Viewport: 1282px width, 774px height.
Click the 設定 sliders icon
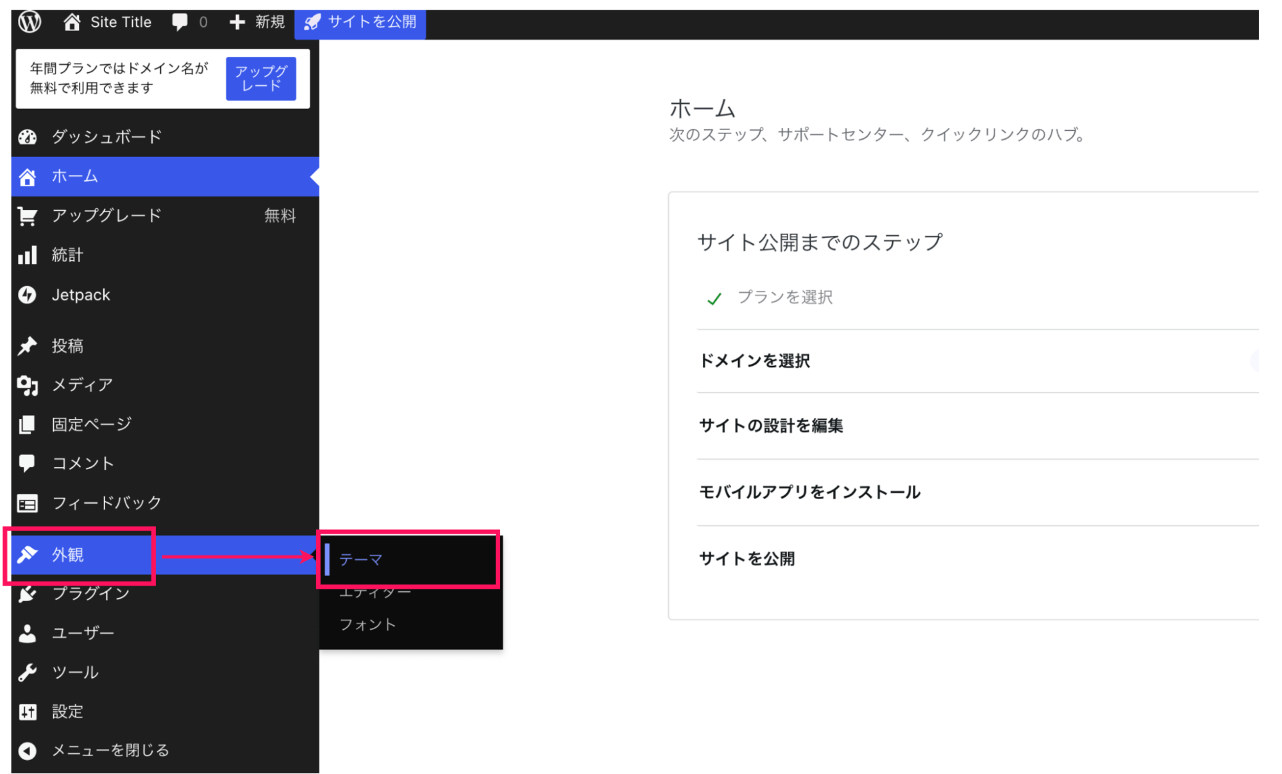point(27,711)
